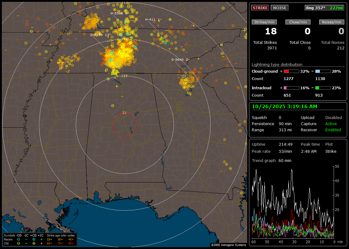Click the Recent +CG cyan legend symbol

[x=34, y=239]
